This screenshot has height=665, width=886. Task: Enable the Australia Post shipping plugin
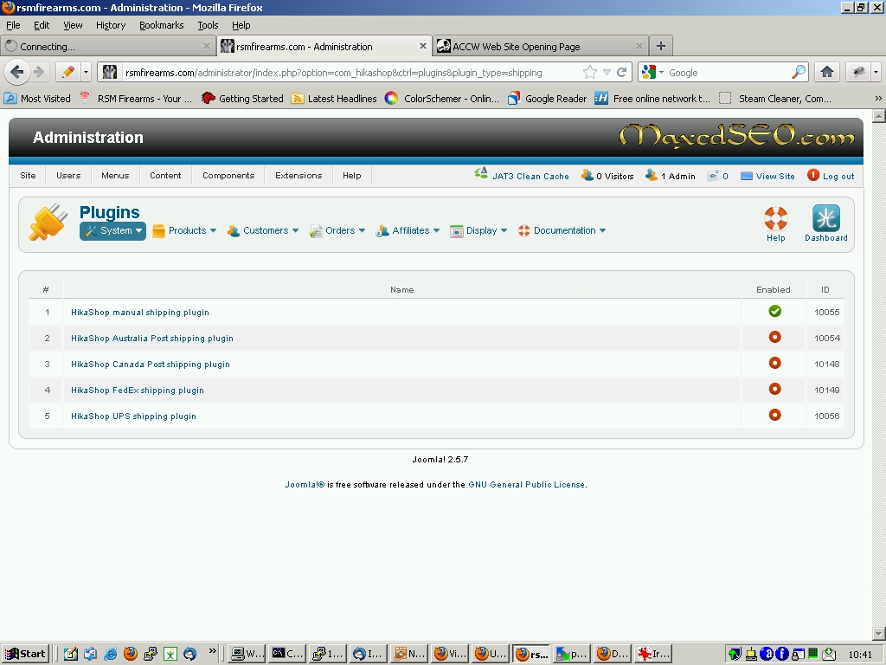pos(774,337)
